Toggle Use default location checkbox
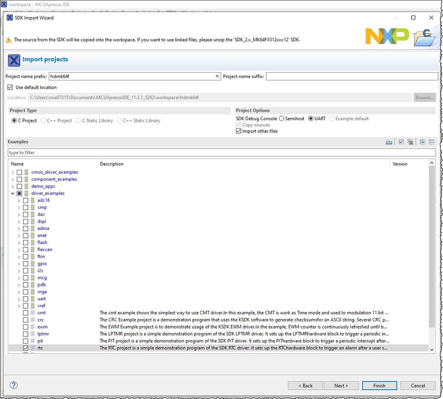Viewport: 443px width, 399px height. click(x=10, y=87)
